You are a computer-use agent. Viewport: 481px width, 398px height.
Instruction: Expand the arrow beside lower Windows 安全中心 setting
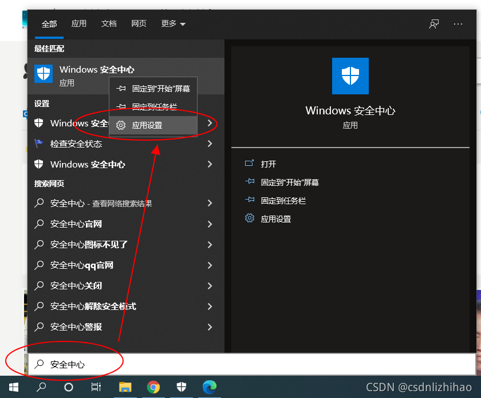point(210,164)
